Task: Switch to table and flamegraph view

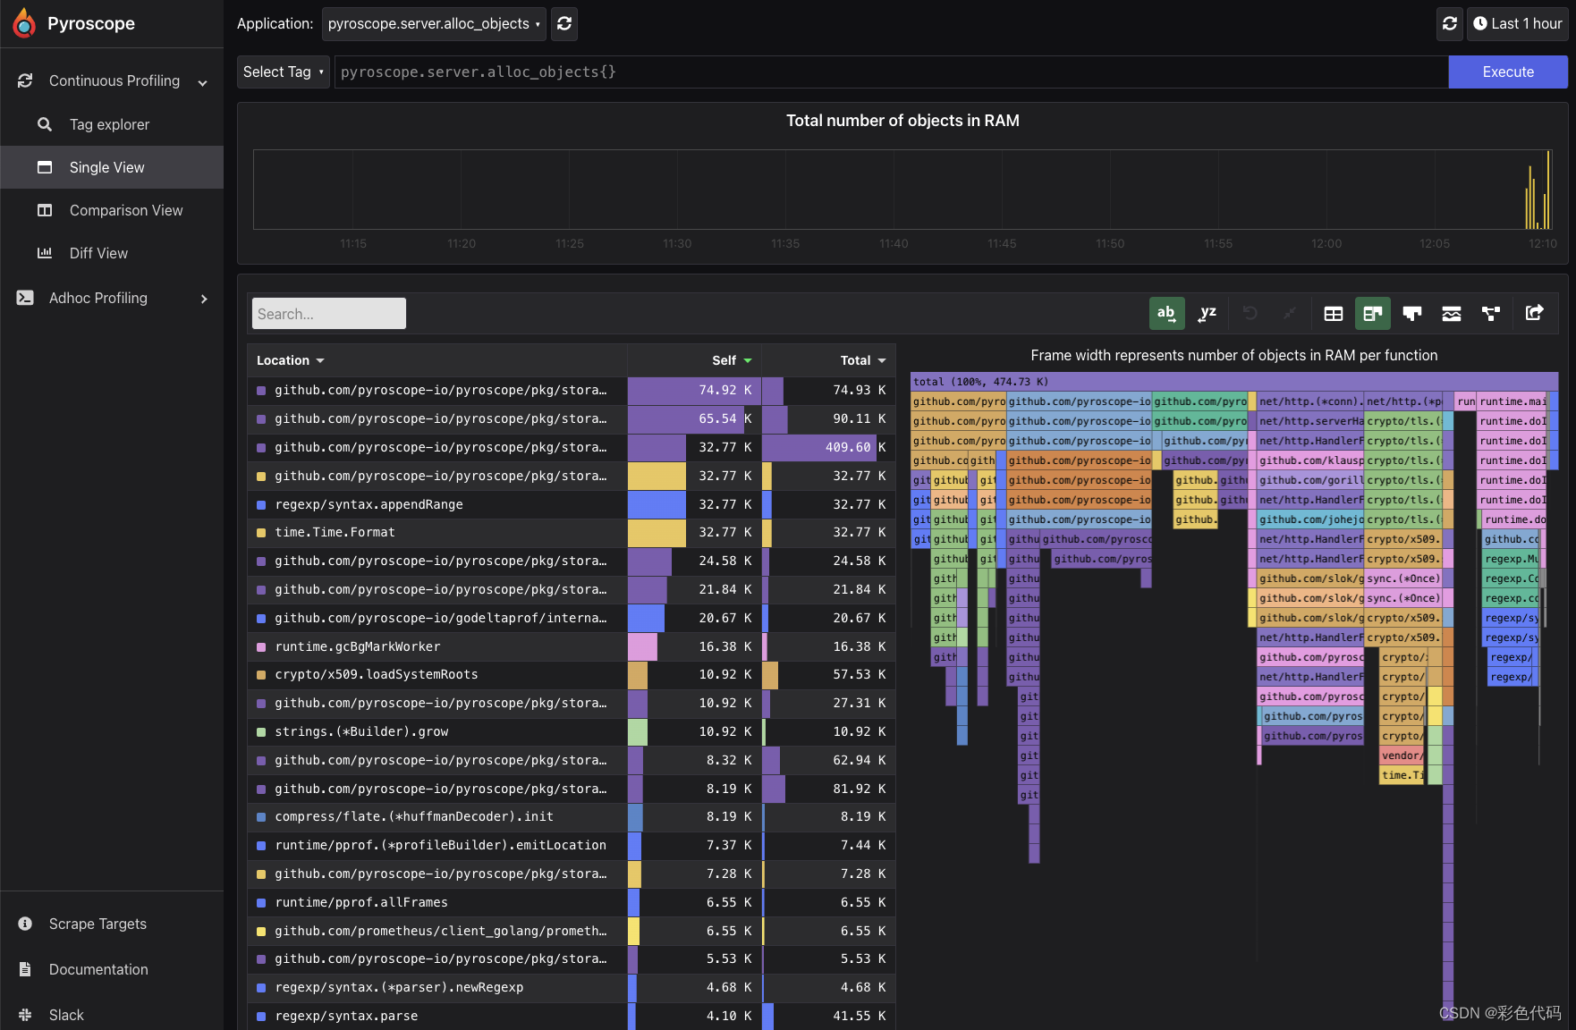Action: click(1373, 313)
